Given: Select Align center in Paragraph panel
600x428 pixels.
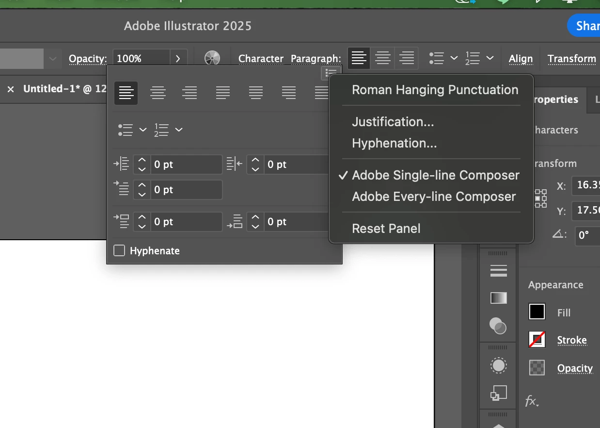Looking at the screenshot, I should [x=158, y=93].
